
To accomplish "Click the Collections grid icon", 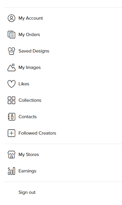I will [x=11, y=100].
